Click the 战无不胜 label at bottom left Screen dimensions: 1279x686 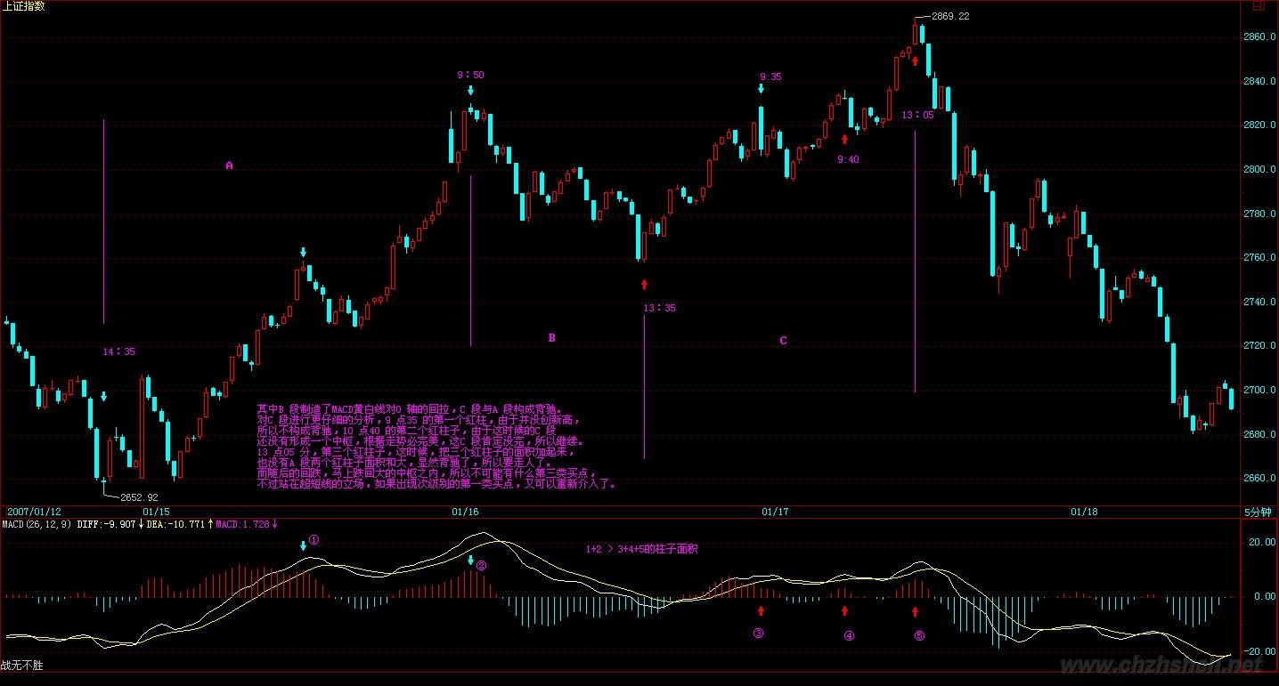21,665
